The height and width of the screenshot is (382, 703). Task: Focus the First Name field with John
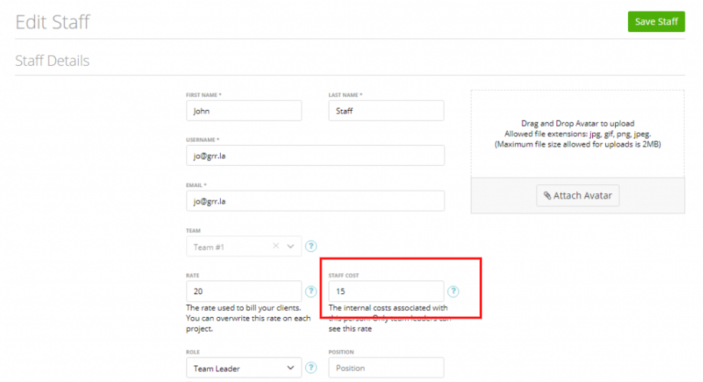point(244,111)
